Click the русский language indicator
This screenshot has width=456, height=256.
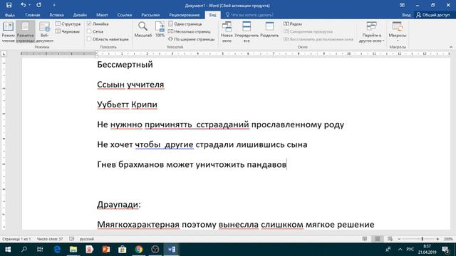[87, 239]
